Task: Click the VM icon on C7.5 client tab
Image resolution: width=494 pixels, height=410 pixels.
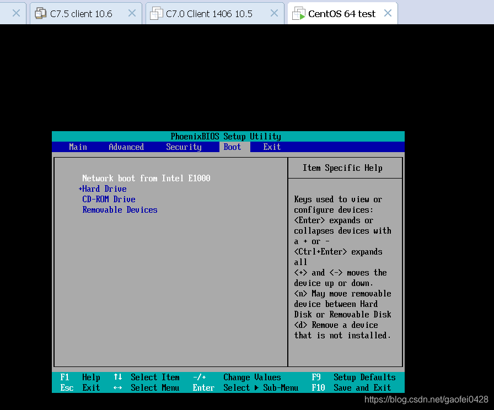Action: (41, 13)
